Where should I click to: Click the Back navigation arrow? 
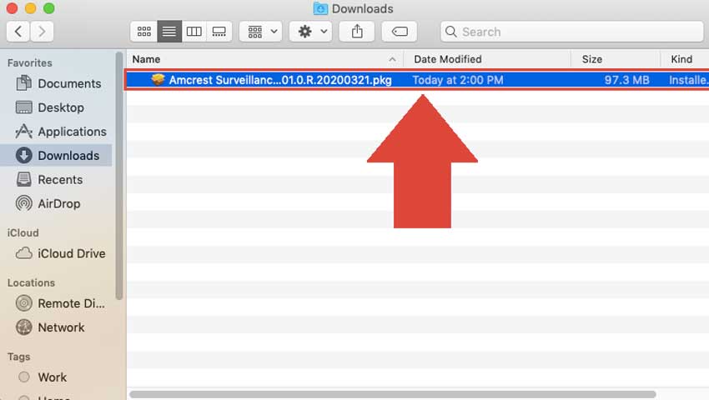18,32
